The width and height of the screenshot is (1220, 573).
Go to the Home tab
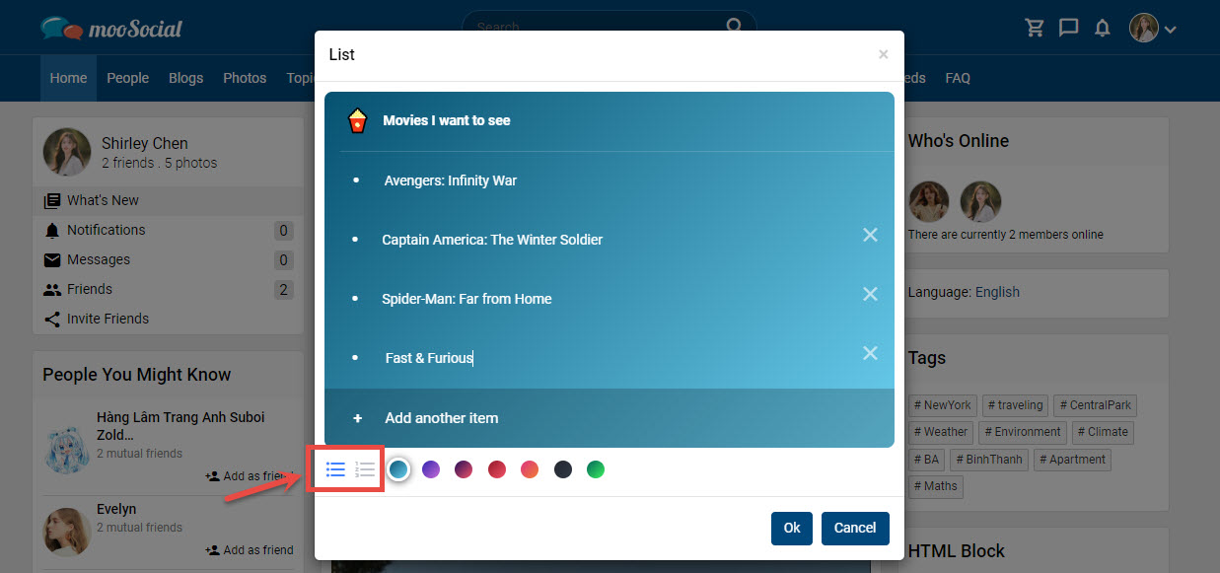click(68, 78)
